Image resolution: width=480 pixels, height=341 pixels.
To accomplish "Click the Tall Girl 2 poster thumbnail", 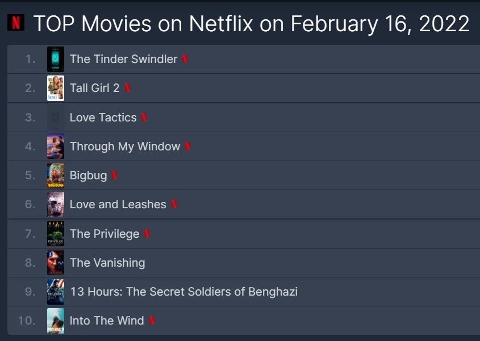I will (56, 88).
